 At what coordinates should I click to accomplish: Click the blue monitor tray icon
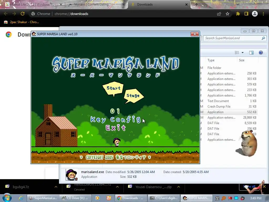(236, 198)
